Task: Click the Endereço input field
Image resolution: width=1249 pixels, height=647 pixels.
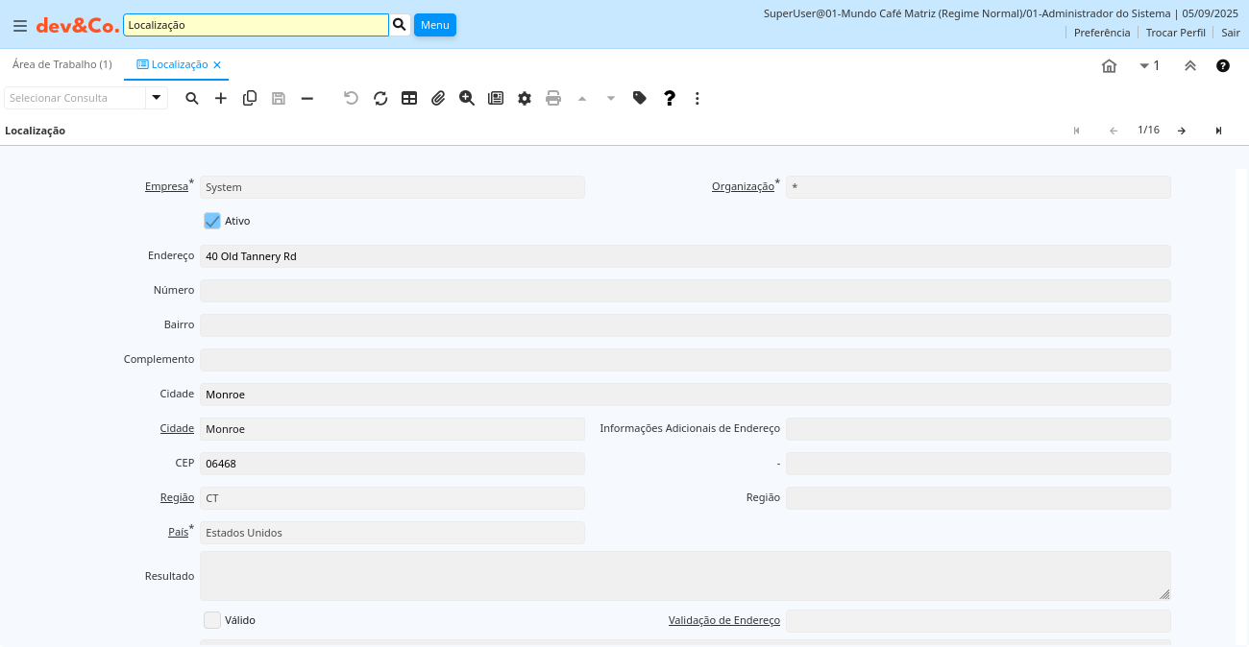Action: click(684, 256)
